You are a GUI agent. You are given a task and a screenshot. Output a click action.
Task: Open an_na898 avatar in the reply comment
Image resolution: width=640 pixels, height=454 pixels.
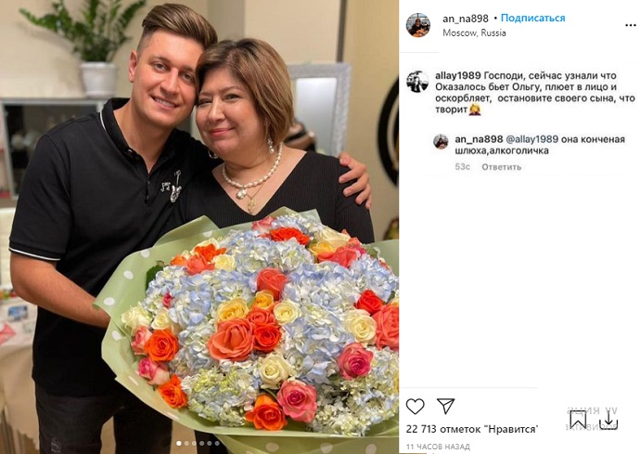(441, 142)
